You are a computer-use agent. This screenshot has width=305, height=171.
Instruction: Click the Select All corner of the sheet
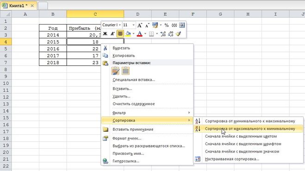point(6,14)
